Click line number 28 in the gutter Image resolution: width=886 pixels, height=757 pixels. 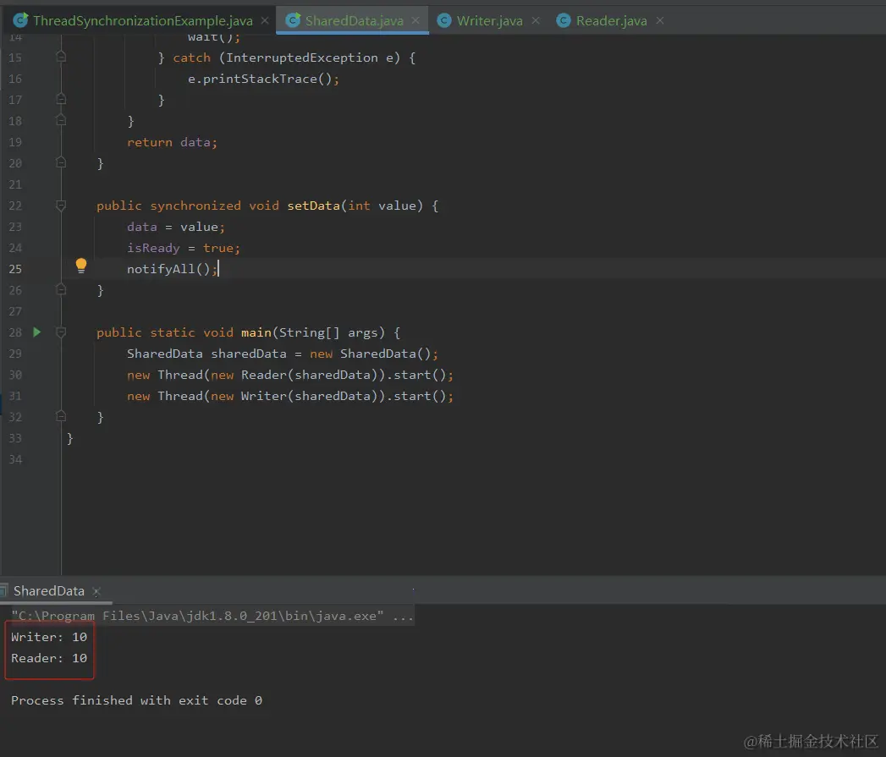point(15,332)
